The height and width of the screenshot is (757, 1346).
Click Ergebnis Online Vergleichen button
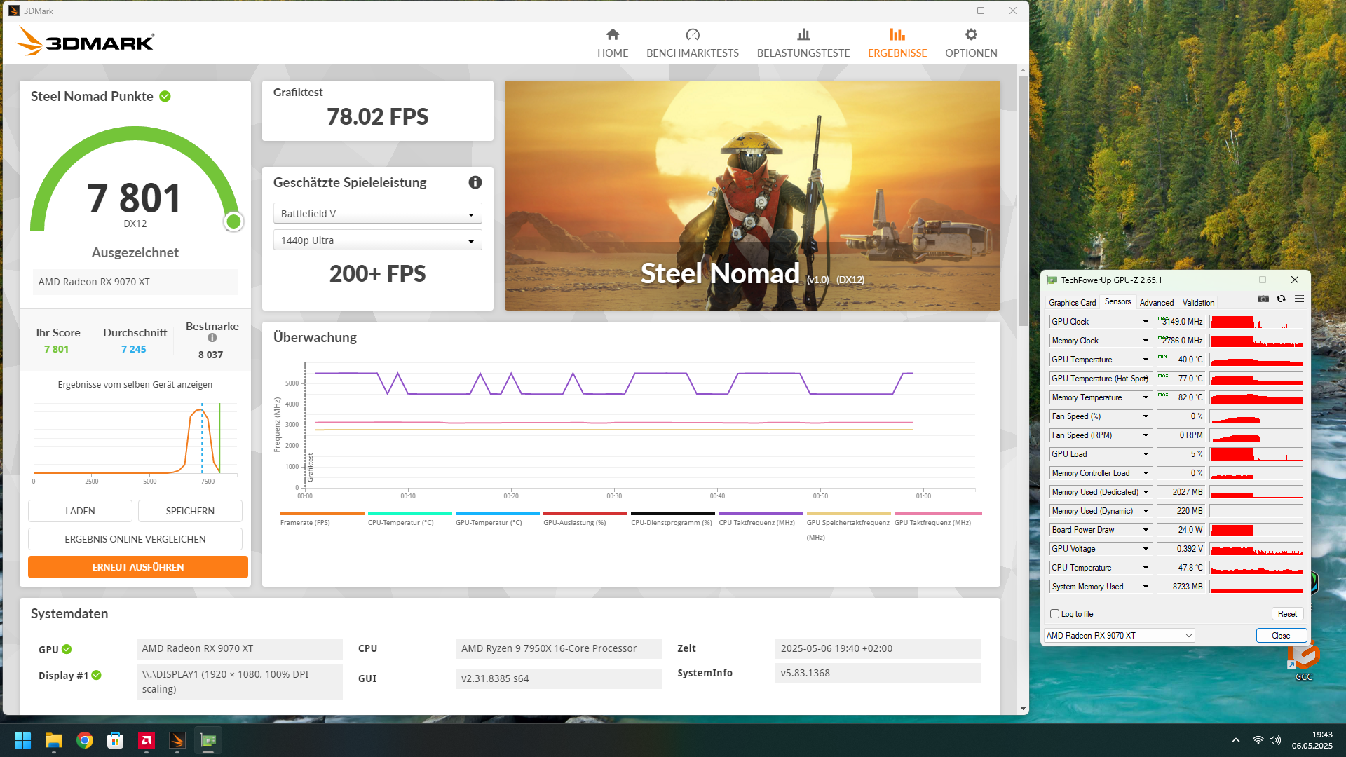[135, 539]
